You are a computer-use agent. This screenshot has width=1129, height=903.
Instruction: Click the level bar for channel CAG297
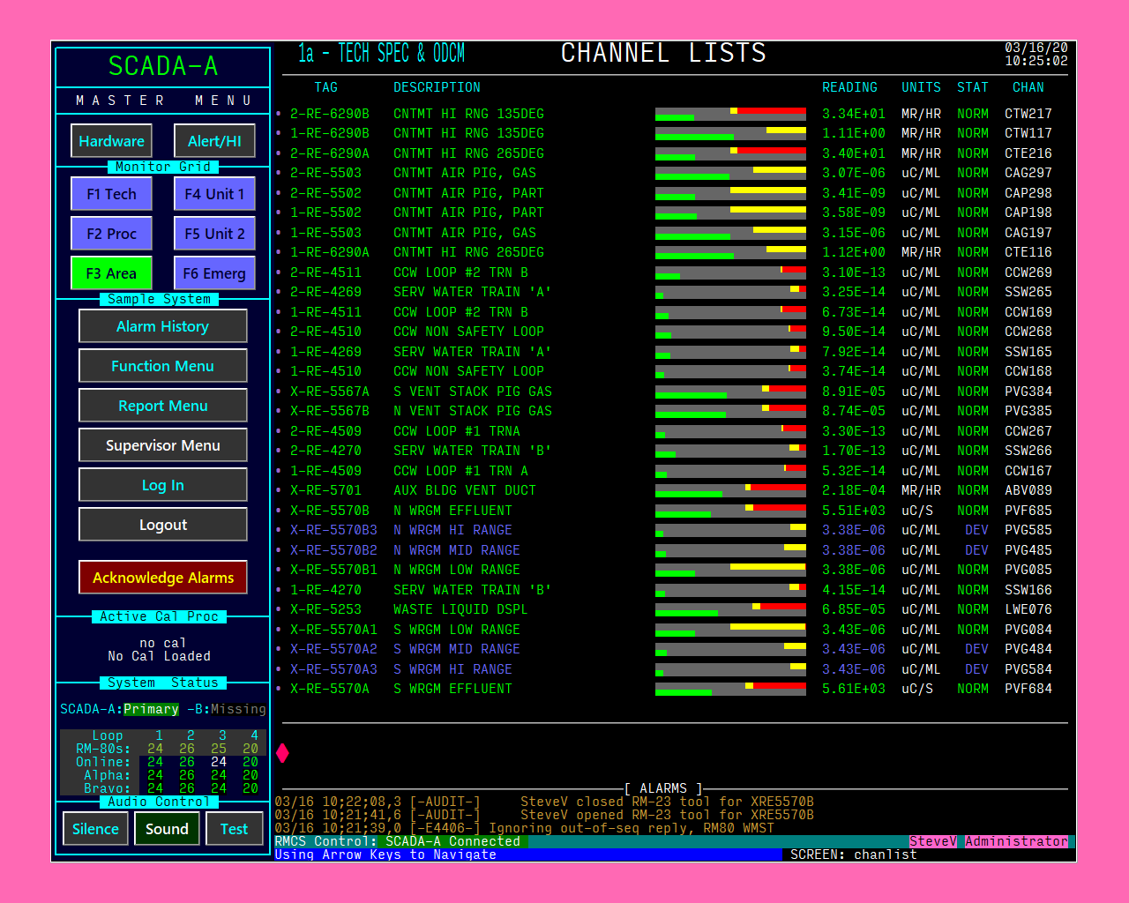[x=730, y=173]
